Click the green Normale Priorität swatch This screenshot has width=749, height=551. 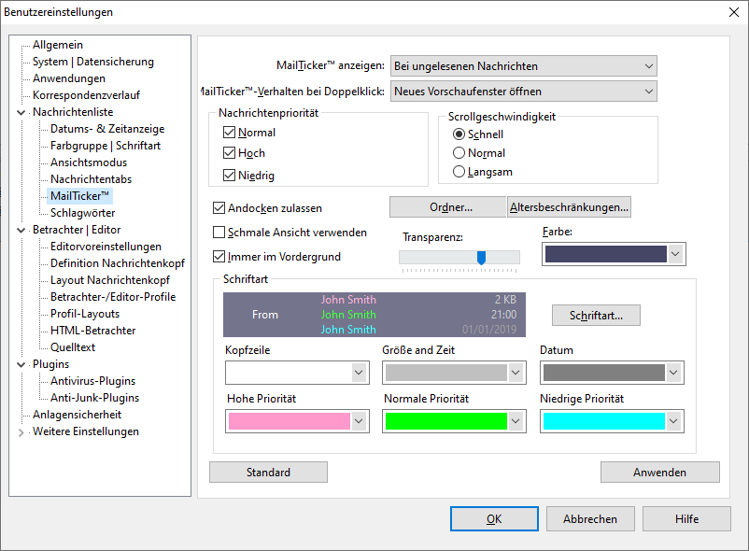pos(446,421)
